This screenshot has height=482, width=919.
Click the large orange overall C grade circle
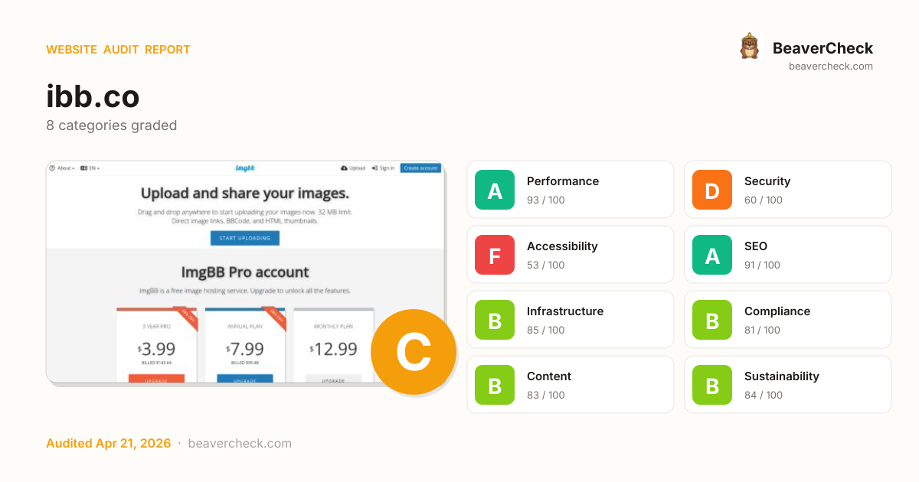(x=414, y=352)
